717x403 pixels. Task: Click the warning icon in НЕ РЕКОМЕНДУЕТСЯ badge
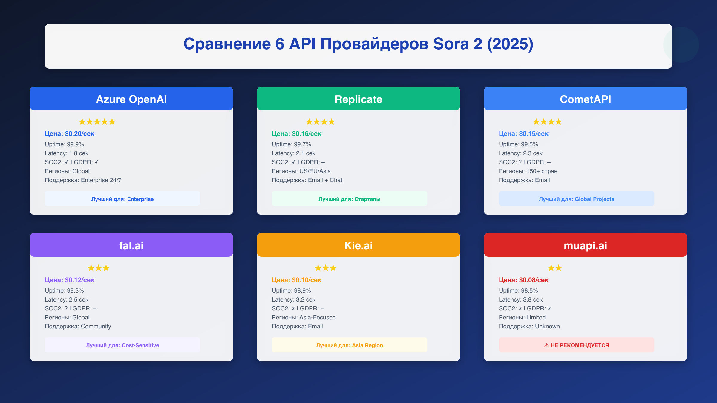point(546,345)
